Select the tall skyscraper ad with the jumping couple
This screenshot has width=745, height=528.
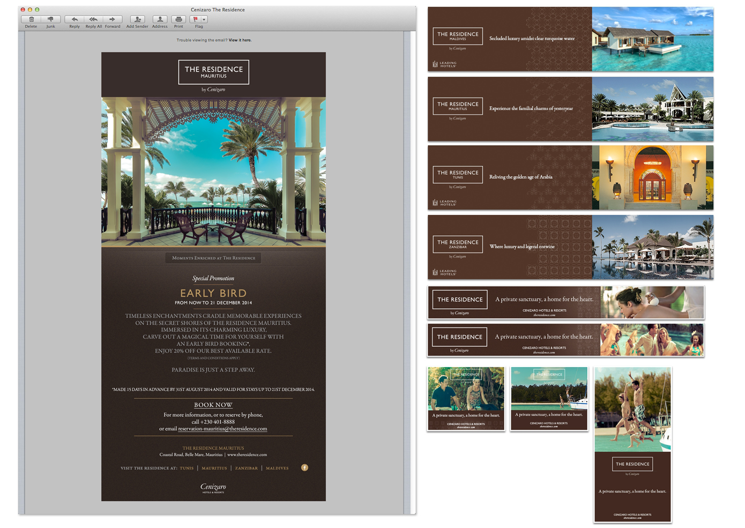point(632,444)
